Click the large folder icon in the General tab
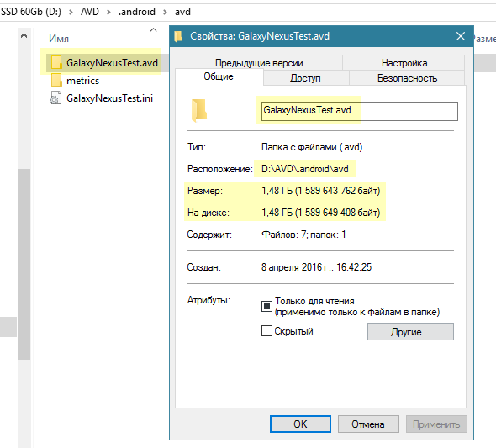This screenshot has width=496, height=448. 199,110
